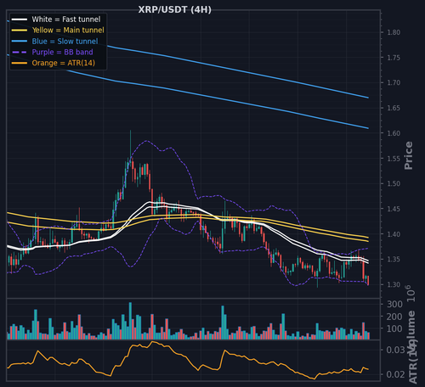Image resolution: width=425 pixels, height=387 pixels.
Task: Select the 'Yellow = Main tunnel' legend label
Action: coord(68,30)
